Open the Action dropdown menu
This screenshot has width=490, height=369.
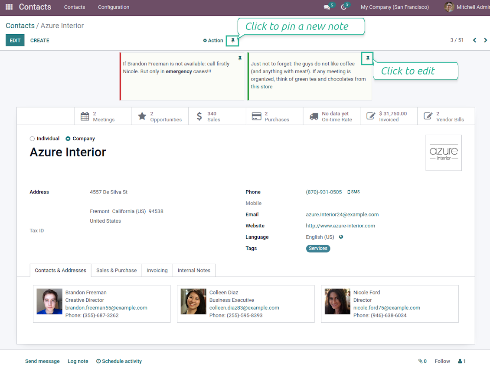click(x=213, y=41)
